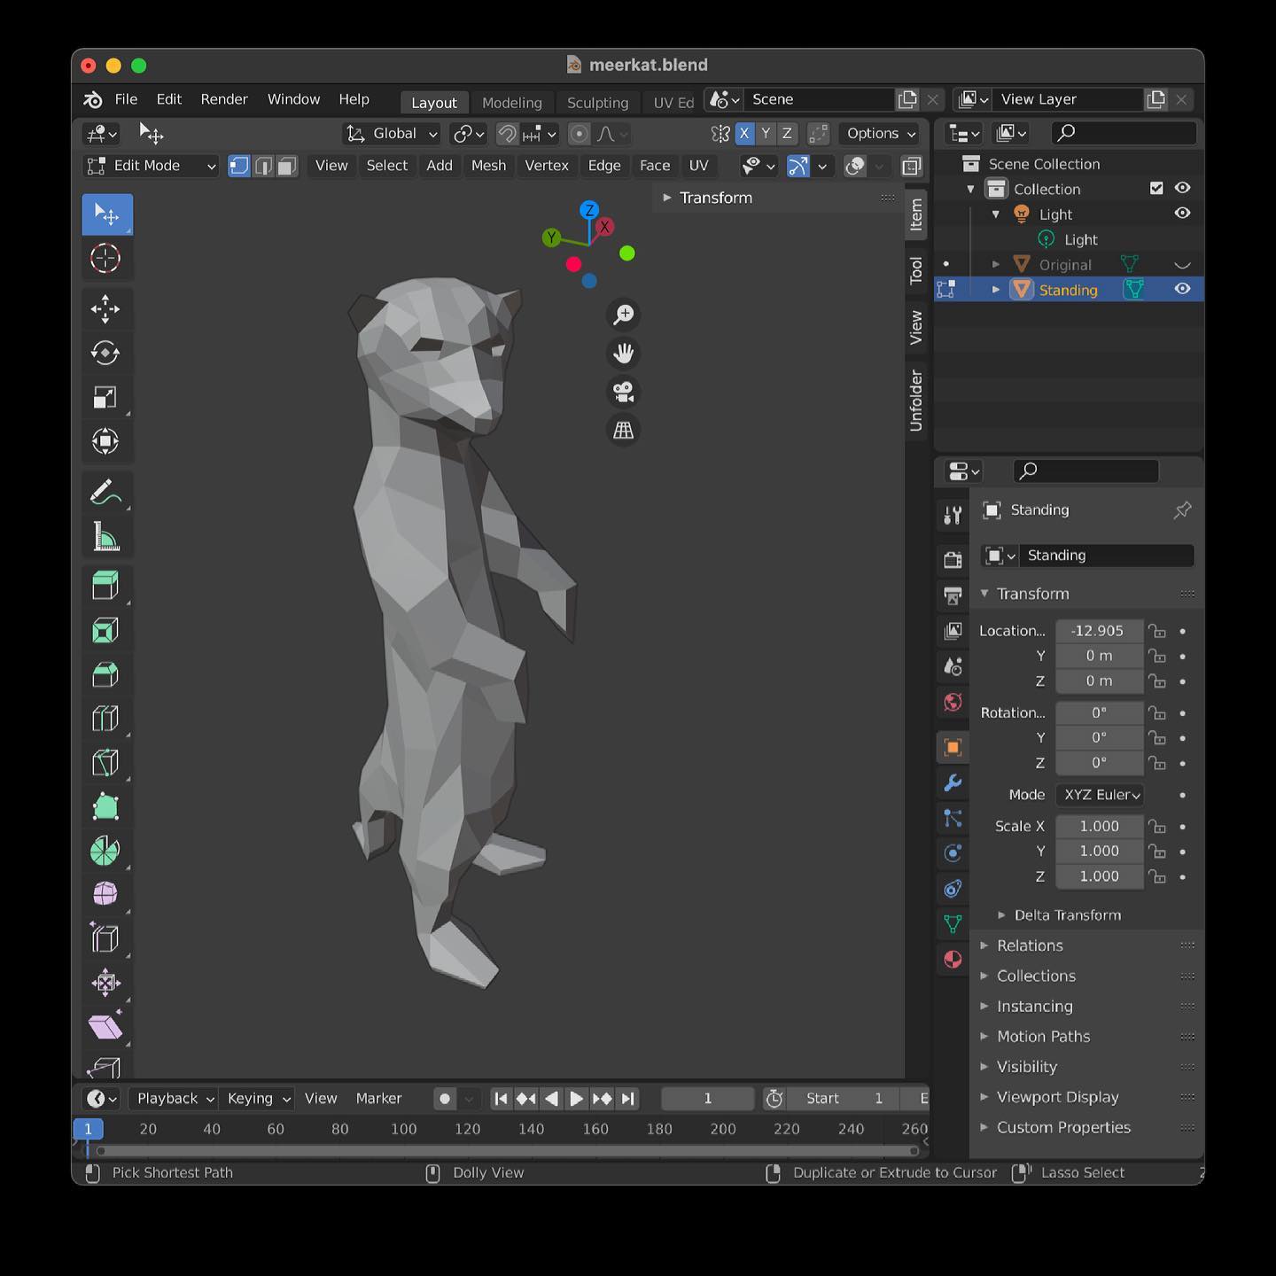Open rotation Mode XYZ Euler dropdown
Viewport: 1276px width, 1276px height.
pos(1101,795)
